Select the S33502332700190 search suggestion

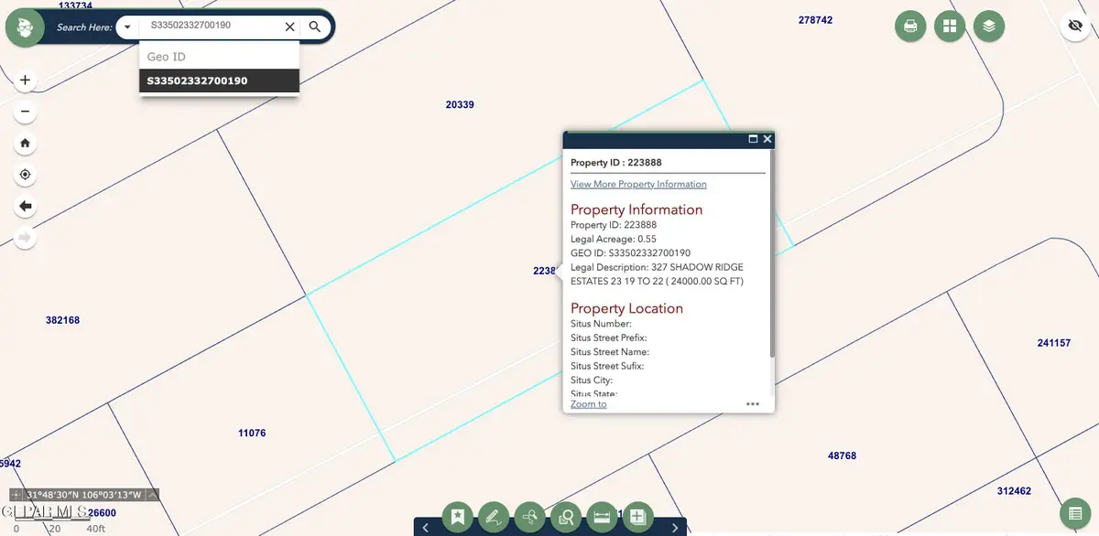point(219,80)
